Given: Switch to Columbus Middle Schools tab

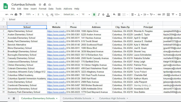Looking at the screenshot, I should tap(77, 98).
